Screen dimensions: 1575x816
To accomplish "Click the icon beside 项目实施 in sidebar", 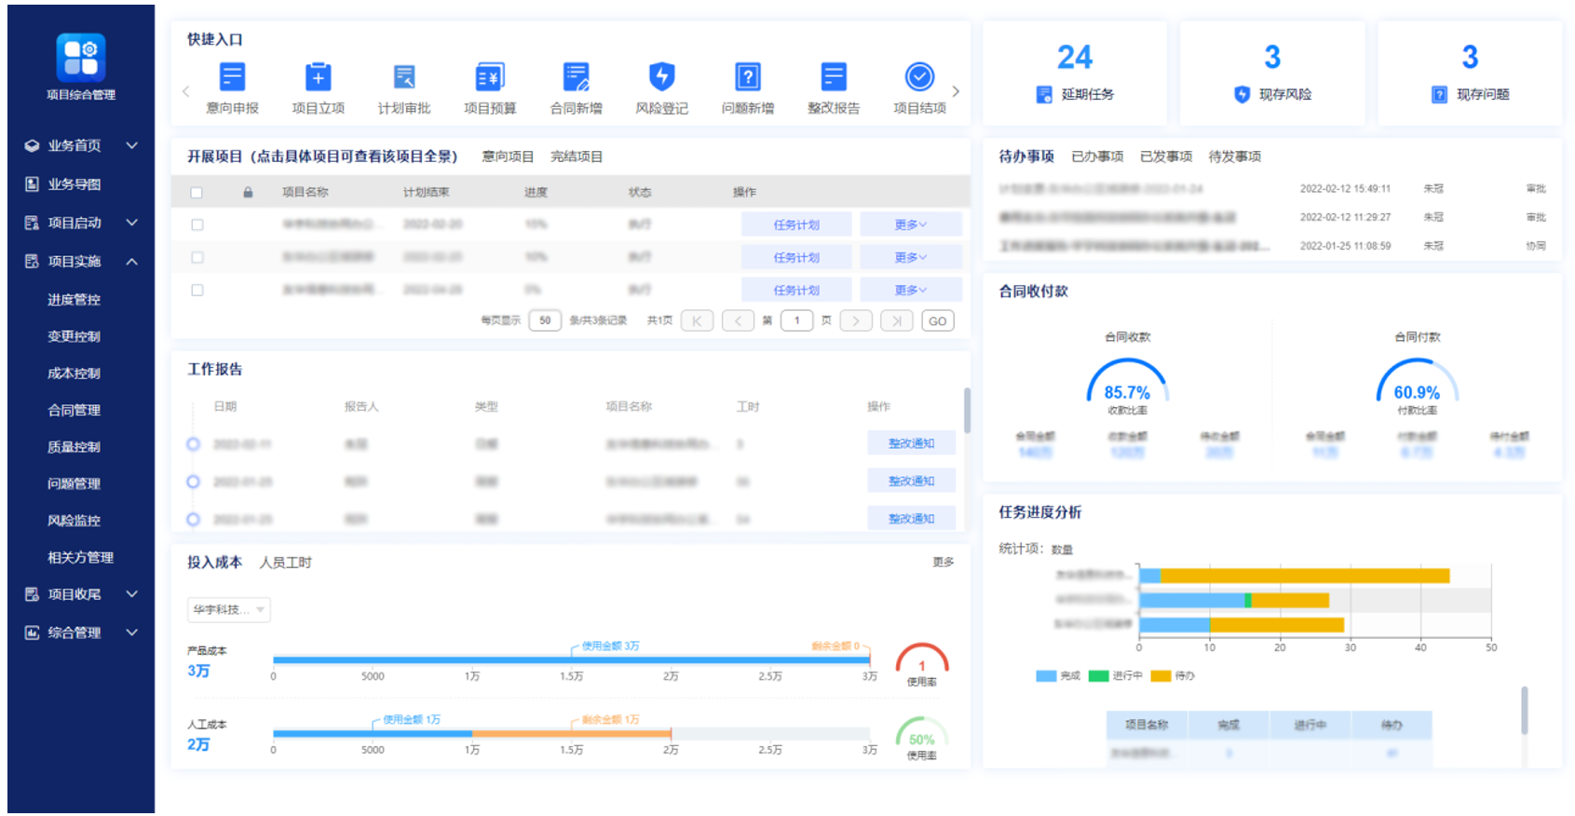I will (x=32, y=261).
